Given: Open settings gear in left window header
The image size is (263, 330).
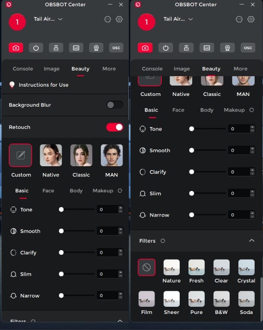Looking at the screenshot, I should [x=119, y=19].
